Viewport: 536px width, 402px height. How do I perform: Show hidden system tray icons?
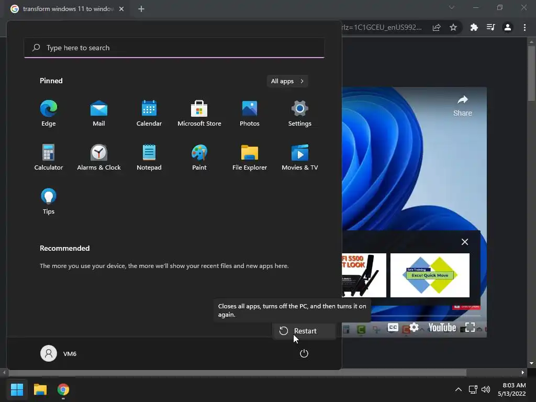tap(459, 389)
